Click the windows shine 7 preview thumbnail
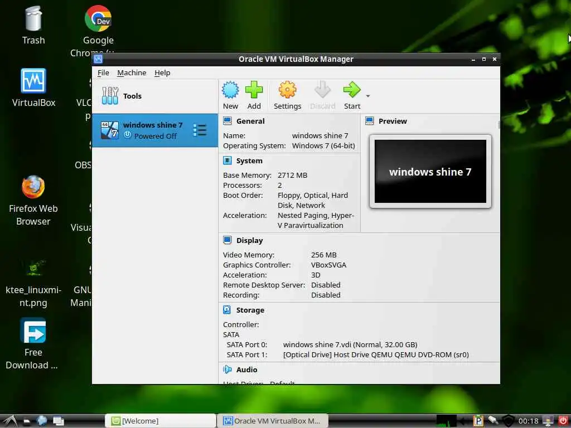This screenshot has width=571, height=428. (430, 172)
